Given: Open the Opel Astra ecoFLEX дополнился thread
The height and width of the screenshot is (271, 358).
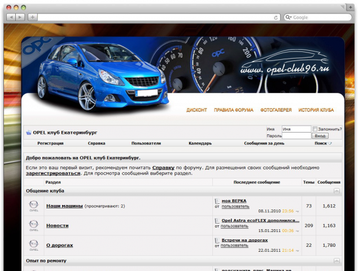Looking at the screenshot, I should click(260, 221).
